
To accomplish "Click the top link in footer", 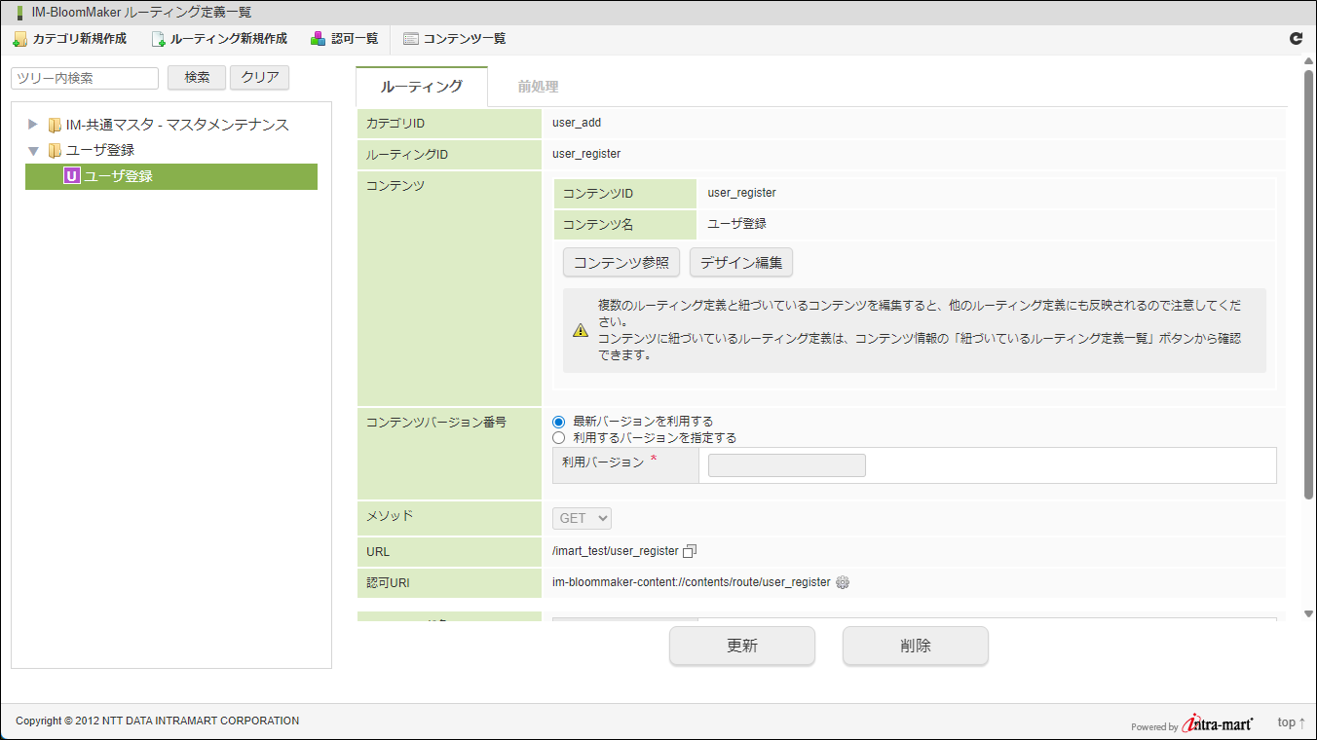I will tap(1291, 722).
